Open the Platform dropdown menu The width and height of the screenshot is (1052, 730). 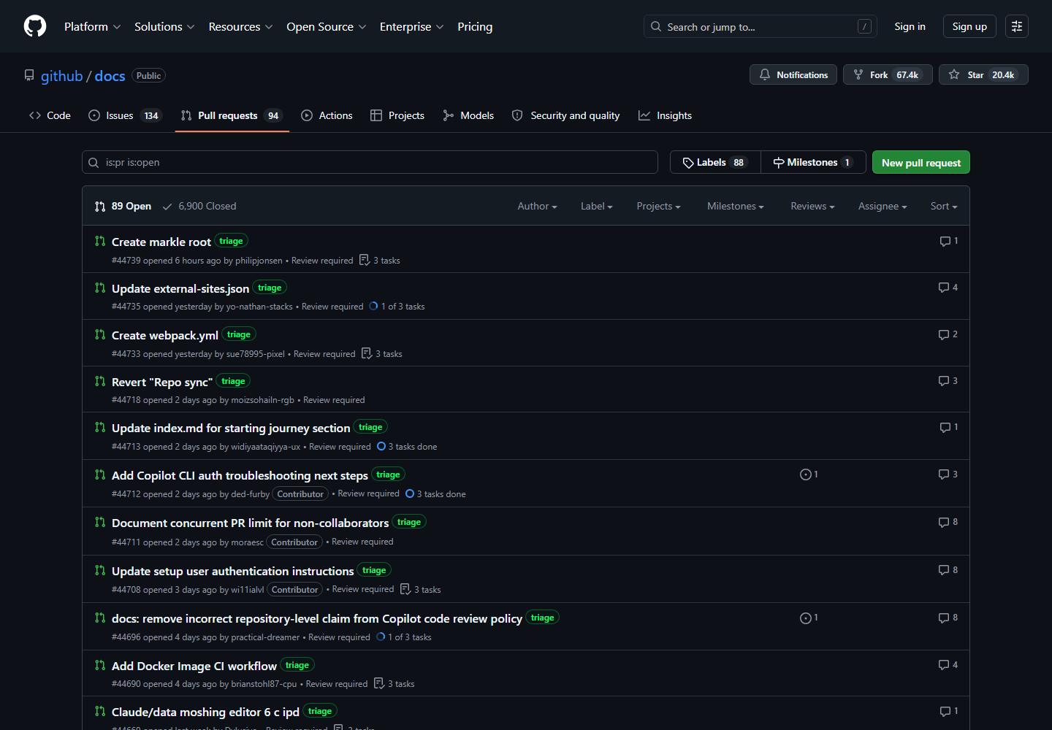pyautogui.click(x=93, y=26)
